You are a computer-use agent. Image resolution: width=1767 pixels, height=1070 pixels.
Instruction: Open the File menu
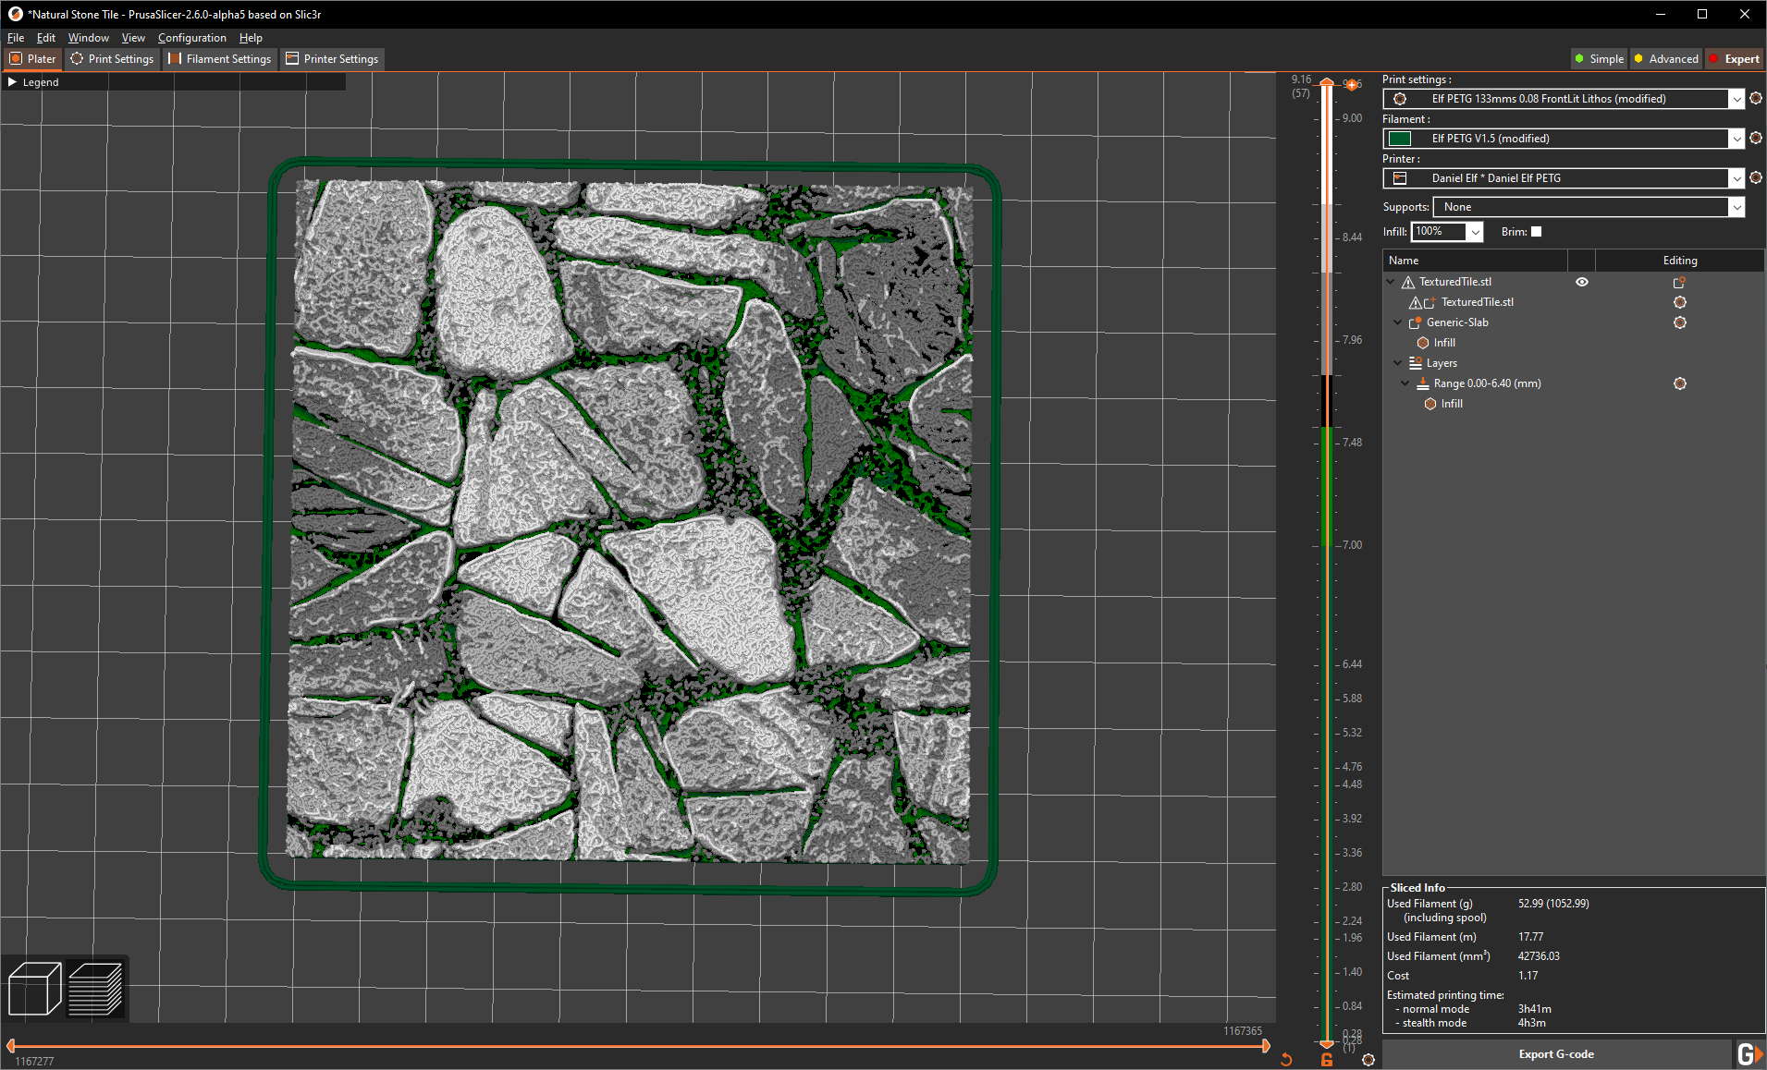tap(16, 38)
